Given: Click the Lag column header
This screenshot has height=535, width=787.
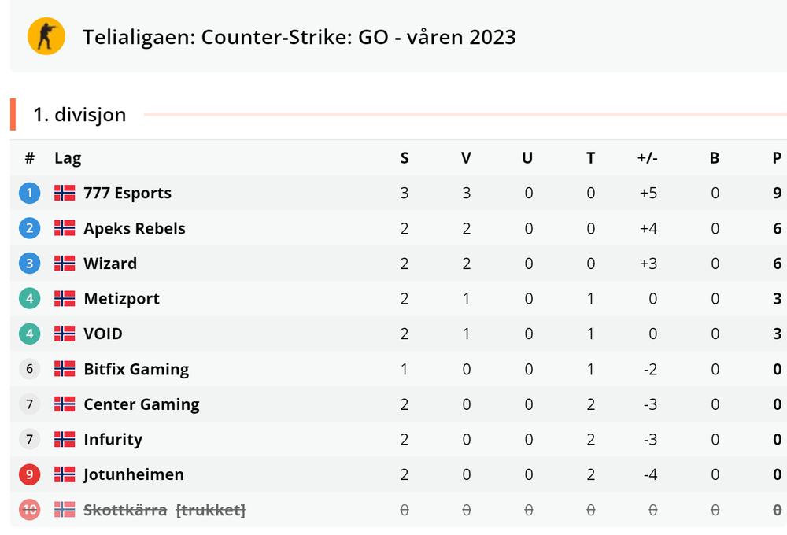Looking at the screenshot, I should (x=68, y=158).
